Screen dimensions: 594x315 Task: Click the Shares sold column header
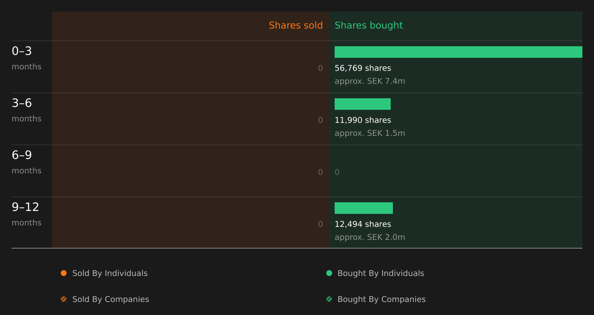[296, 25]
